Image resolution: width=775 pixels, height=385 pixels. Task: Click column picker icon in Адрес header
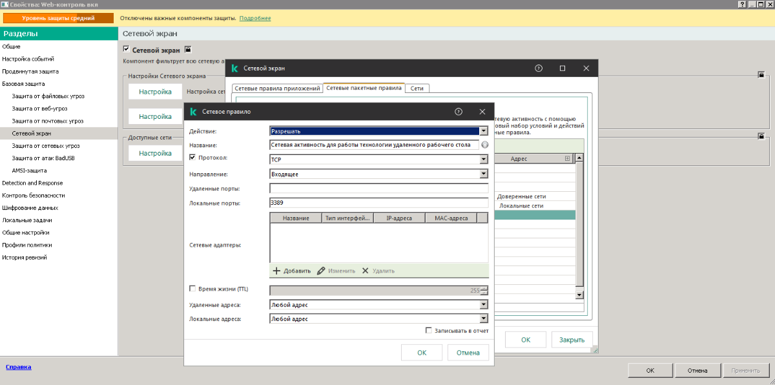[x=568, y=158]
